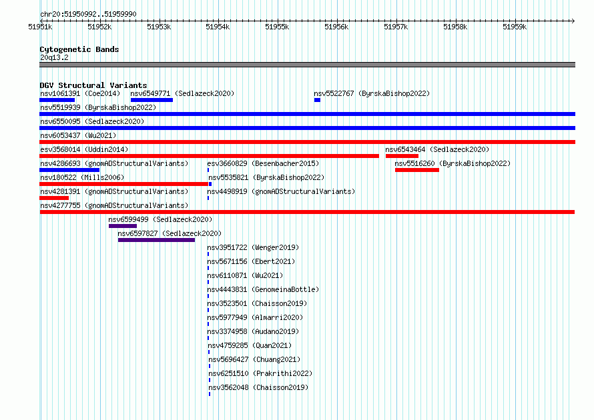
Task: Click the gray 20q13.2 cytogenetic band bar
Action: pos(307,65)
